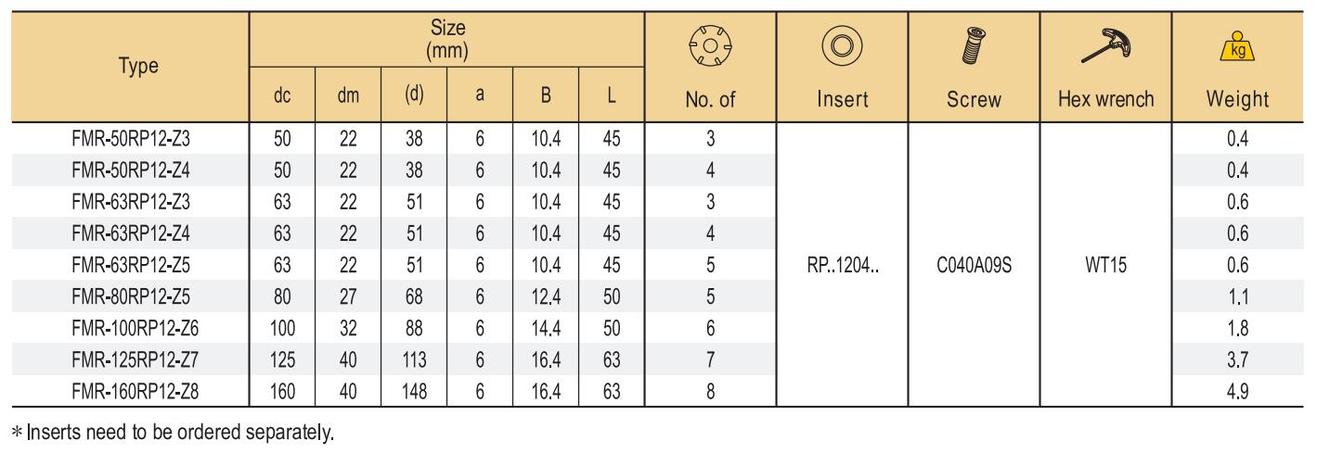Image resolution: width=1317 pixels, height=453 pixels.
Task: Click the 4.9 weight value
Action: click(1239, 391)
